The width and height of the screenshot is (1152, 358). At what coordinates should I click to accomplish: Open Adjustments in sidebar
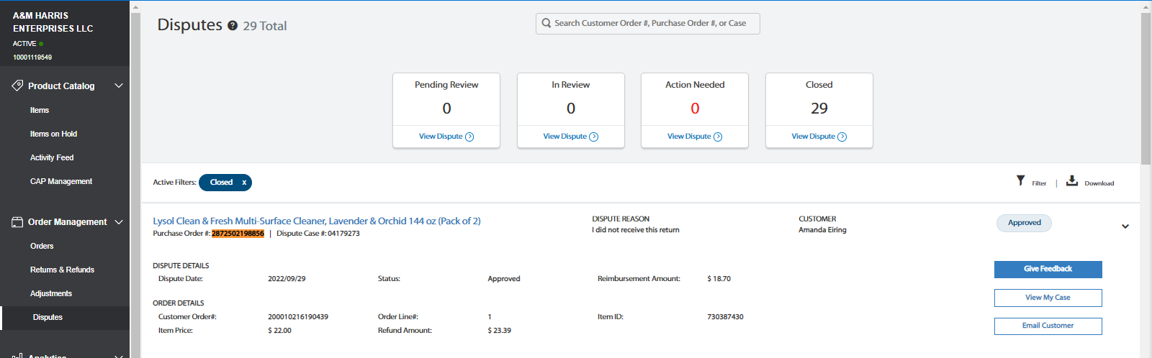(x=51, y=293)
